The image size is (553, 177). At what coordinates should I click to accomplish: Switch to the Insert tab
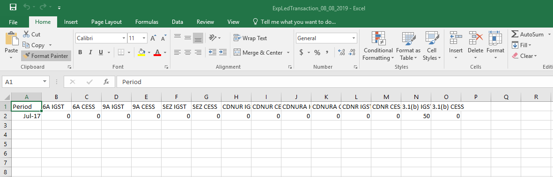click(71, 22)
